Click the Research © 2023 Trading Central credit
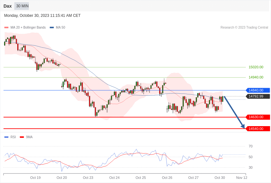This screenshot has width=271, height=183. click(x=244, y=28)
